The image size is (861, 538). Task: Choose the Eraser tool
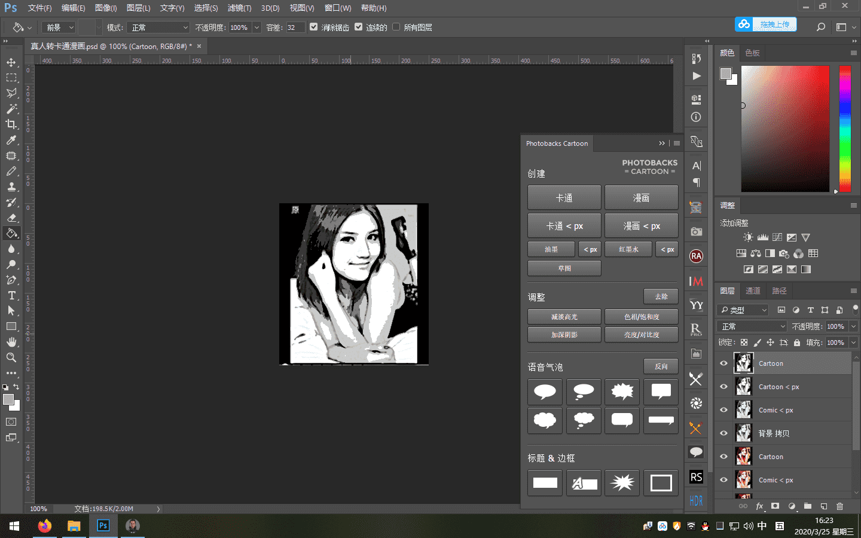[11, 218]
